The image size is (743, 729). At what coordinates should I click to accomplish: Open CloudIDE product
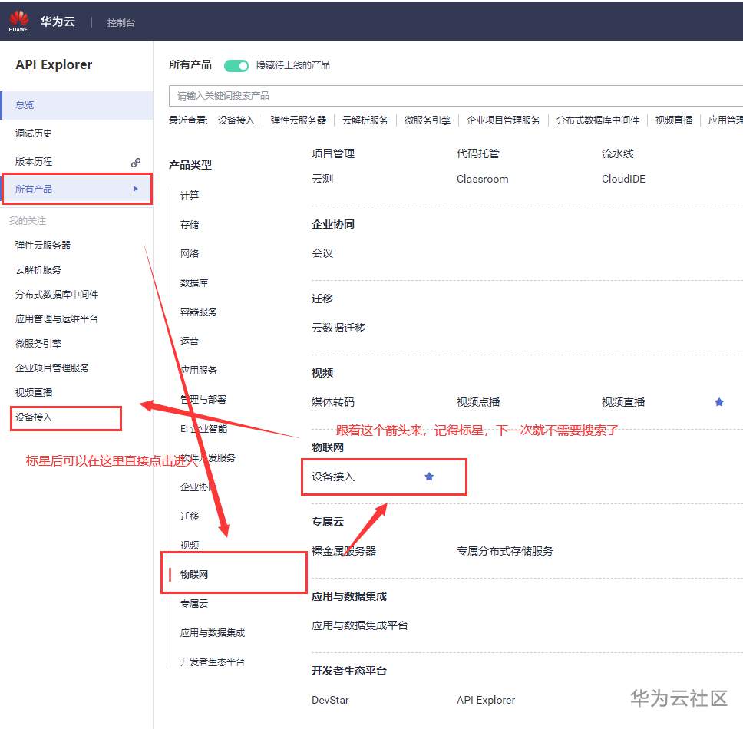click(623, 179)
